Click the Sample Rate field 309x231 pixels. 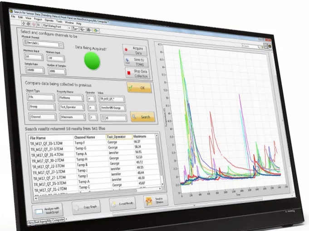click(x=34, y=70)
